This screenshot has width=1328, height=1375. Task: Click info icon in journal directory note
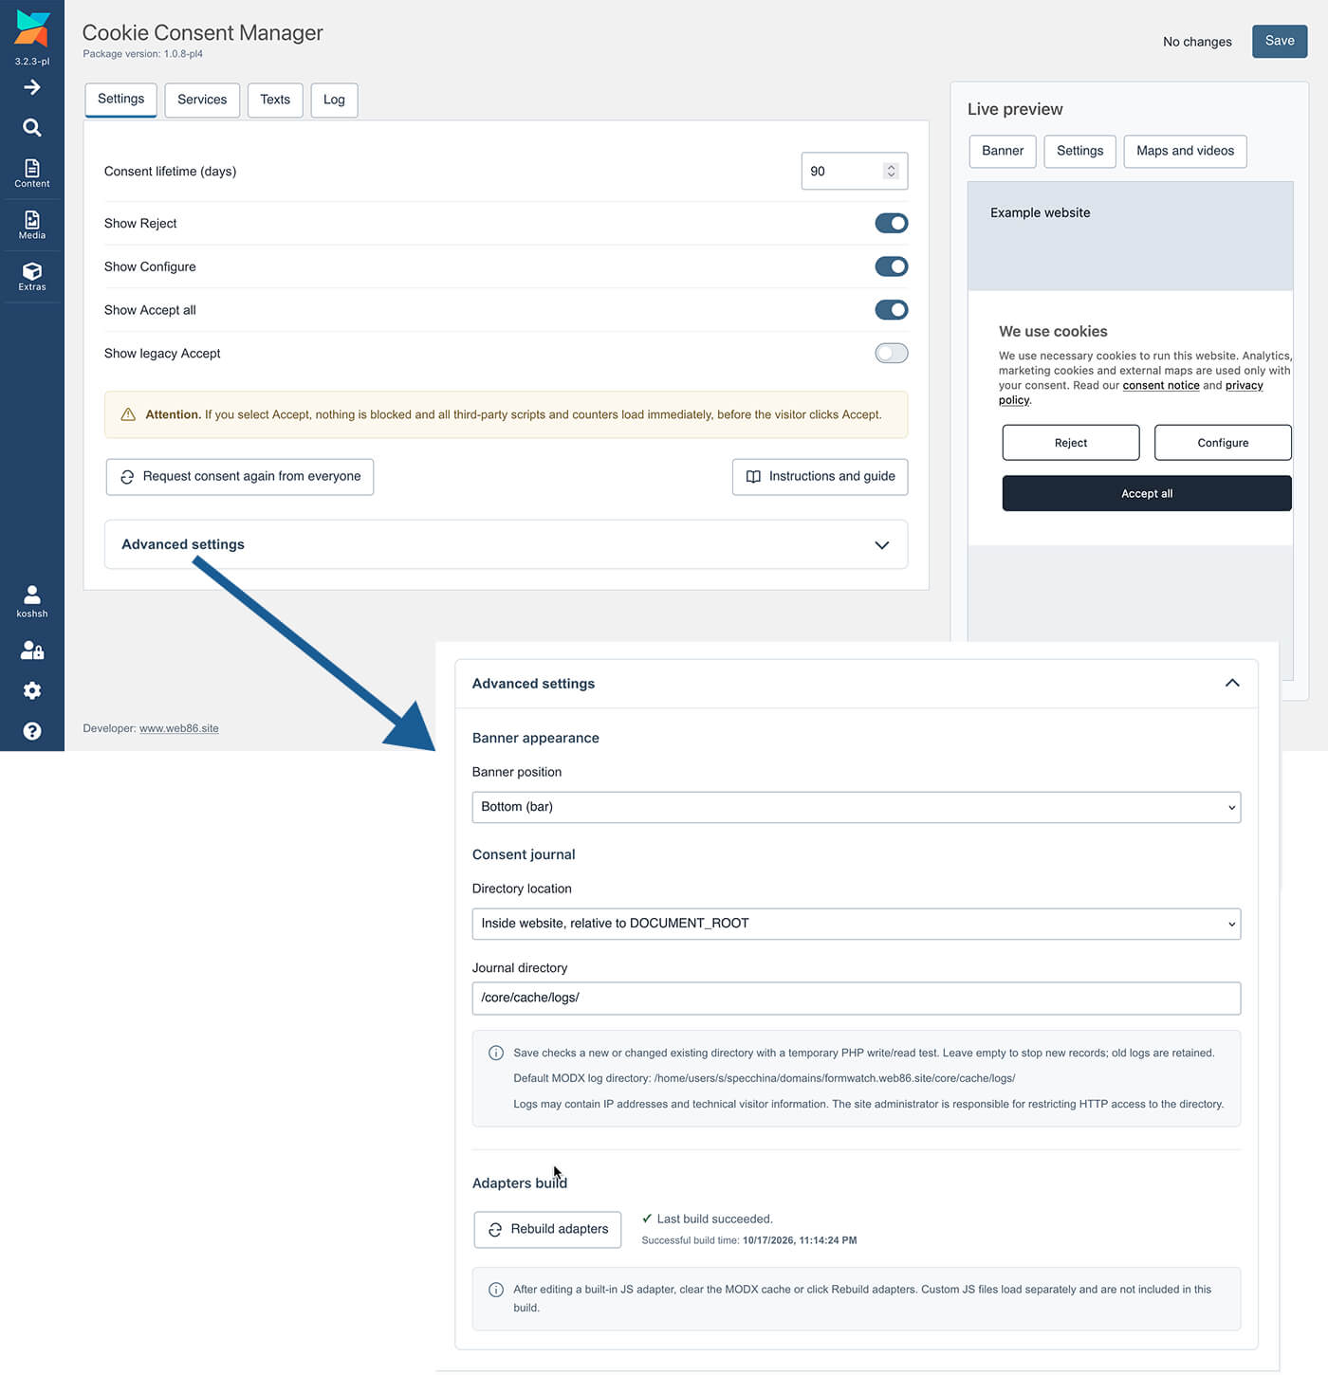point(495,1053)
